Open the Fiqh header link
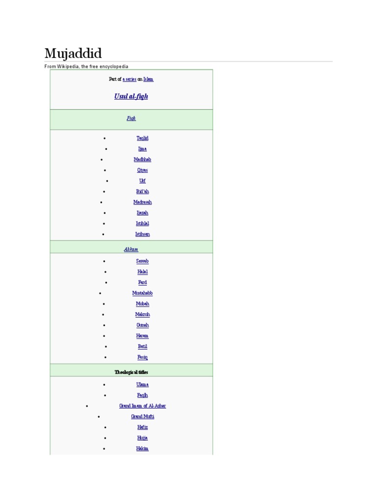This screenshot has height=503, width=377. (131, 118)
